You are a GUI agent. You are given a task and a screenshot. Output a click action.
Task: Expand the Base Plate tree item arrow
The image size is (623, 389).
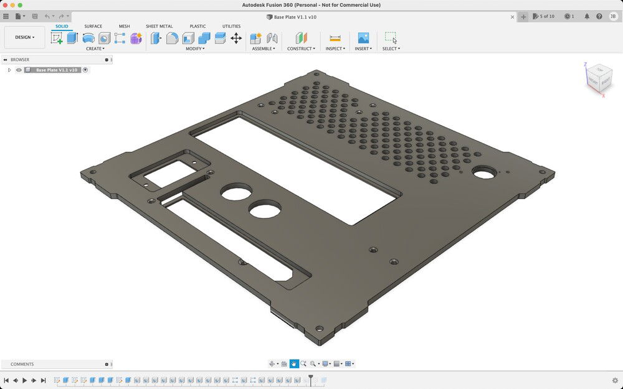(9, 70)
